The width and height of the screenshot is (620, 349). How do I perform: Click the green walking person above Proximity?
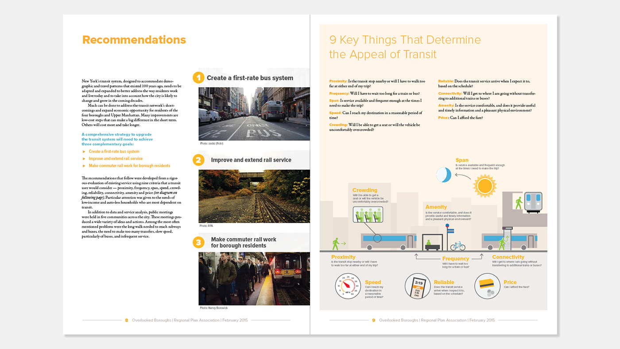click(x=336, y=244)
